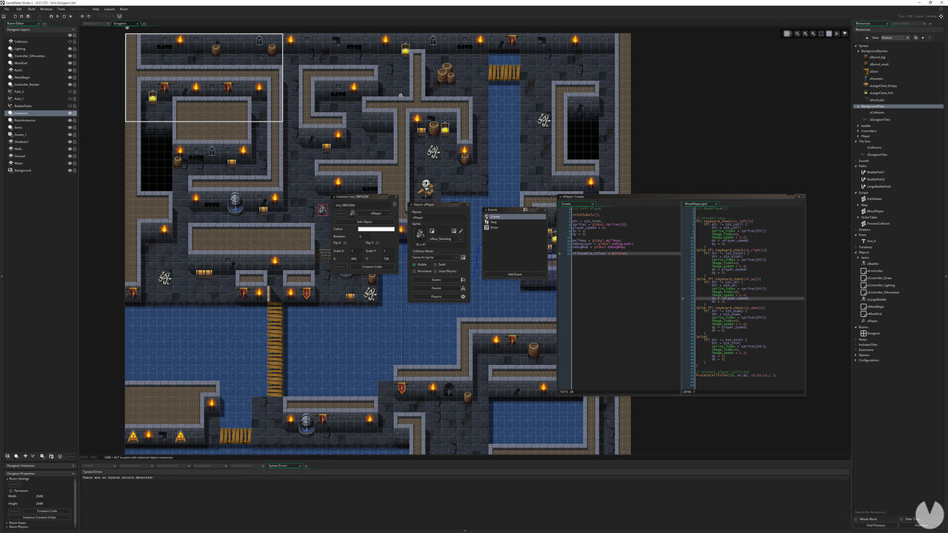Toggle the room grid icon
Screen dimensions: 948x533
click(x=787, y=33)
